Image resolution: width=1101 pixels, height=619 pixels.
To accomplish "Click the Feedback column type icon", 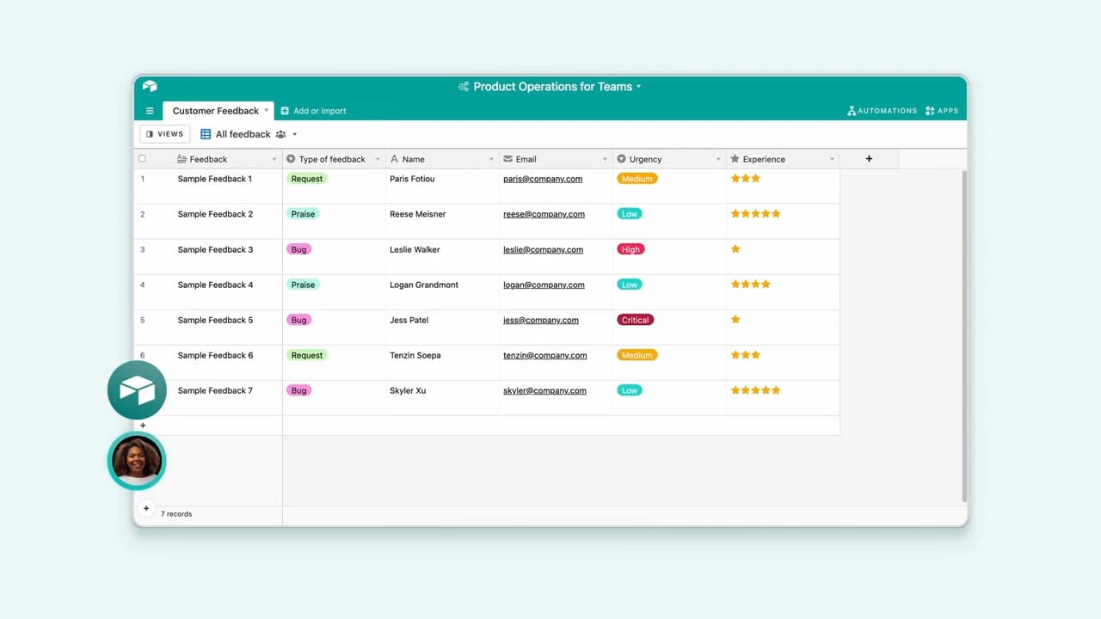I will pos(181,159).
